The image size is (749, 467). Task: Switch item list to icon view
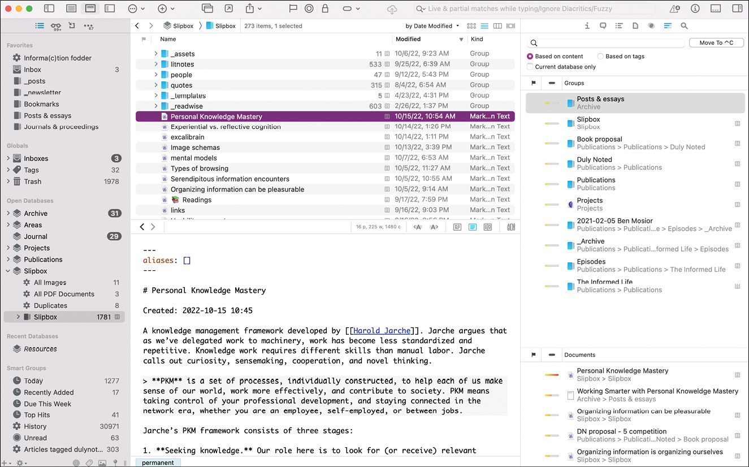471,26
